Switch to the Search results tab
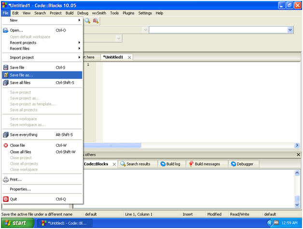The width and height of the screenshot is (303, 229). click(x=138, y=164)
